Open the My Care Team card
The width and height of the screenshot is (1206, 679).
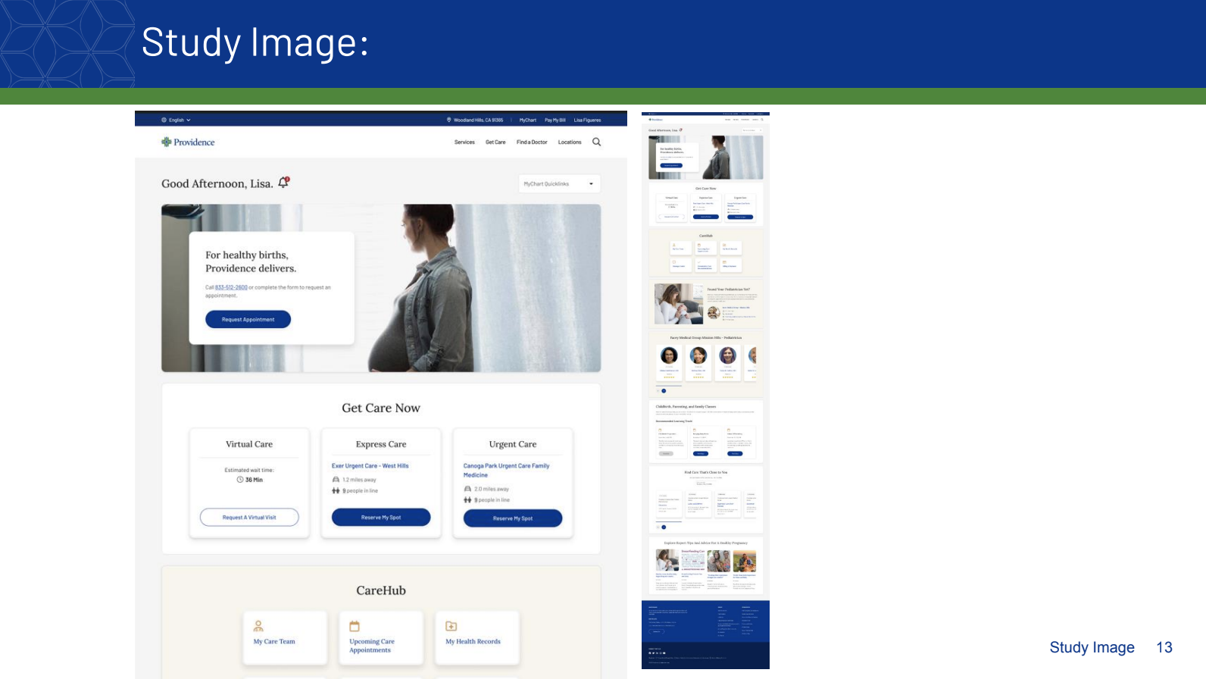coord(285,638)
